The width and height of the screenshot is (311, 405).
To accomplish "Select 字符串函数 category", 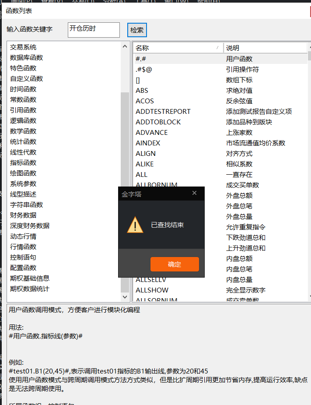I will tap(26, 205).
